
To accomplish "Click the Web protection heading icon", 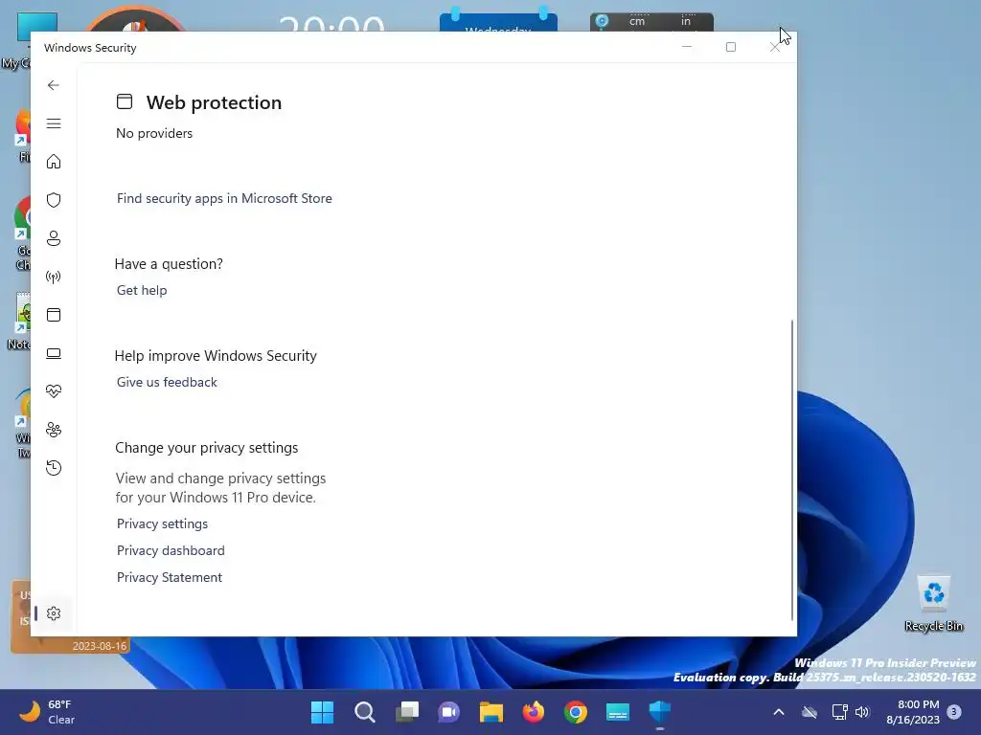I will tap(125, 101).
